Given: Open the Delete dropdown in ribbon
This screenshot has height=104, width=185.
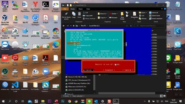Looking at the screenshot, I should pyautogui.click(x=113, y=14).
